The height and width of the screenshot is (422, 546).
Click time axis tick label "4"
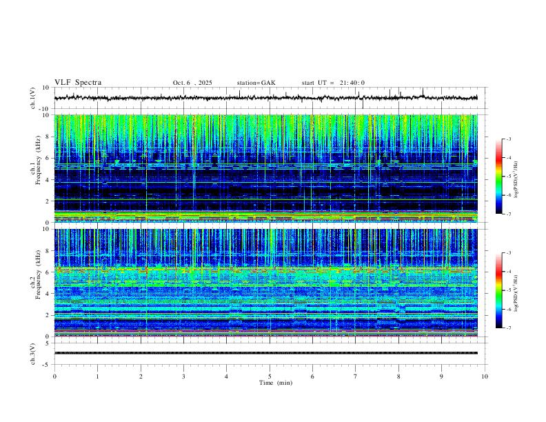[x=226, y=376]
